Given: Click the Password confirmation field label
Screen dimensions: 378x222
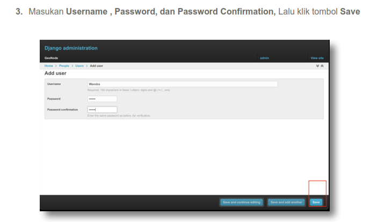Looking at the screenshot, I should [62, 110].
